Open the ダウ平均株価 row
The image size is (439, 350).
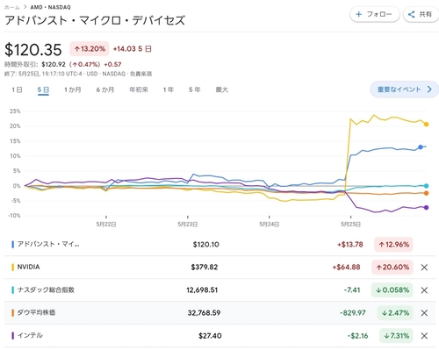pos(219,313)
